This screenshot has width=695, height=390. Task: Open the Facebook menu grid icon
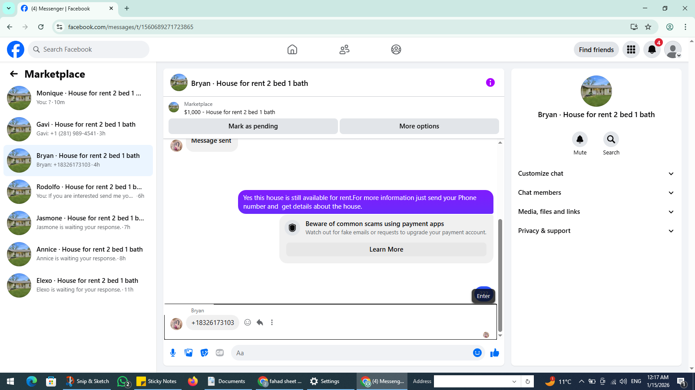[x=631, y=49]
